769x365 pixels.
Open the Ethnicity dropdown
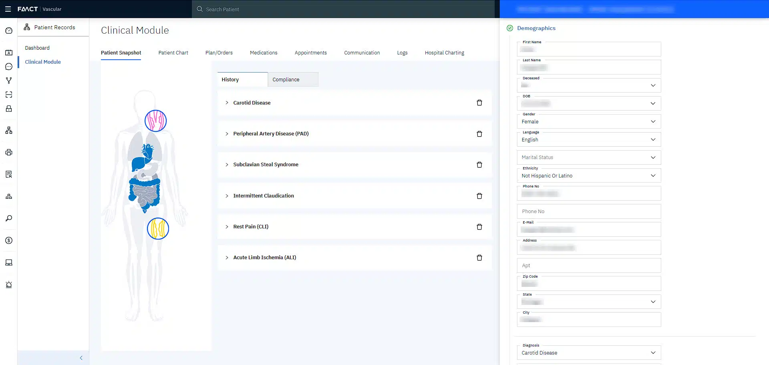coord(589,175)
